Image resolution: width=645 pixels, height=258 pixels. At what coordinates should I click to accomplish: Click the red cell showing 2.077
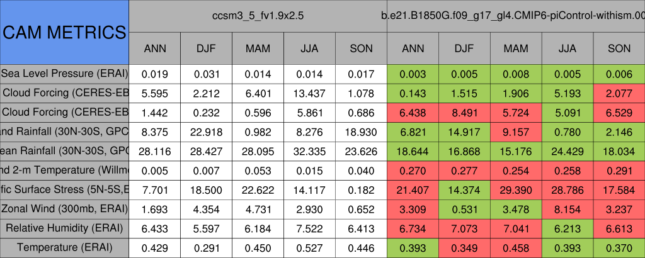tap(619, 93)
